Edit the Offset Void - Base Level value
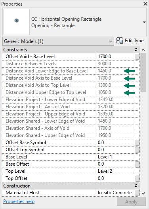Screen dimensions: 149x209 [116, 57]
